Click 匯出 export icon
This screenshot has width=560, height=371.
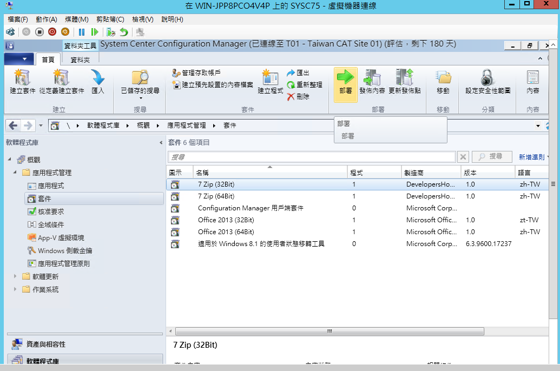(x=298, y=73)
